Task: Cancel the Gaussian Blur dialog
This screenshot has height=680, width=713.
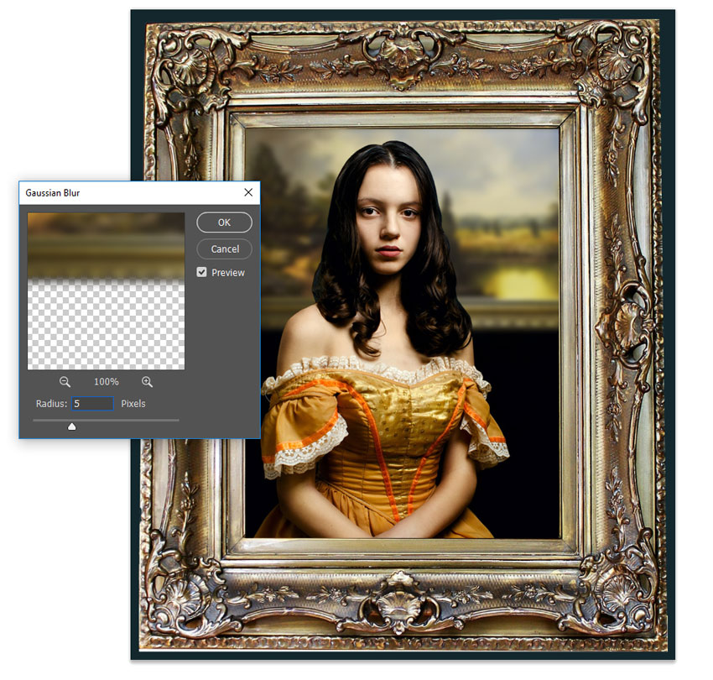Action: pyautogui.click(x=224, y=249)
